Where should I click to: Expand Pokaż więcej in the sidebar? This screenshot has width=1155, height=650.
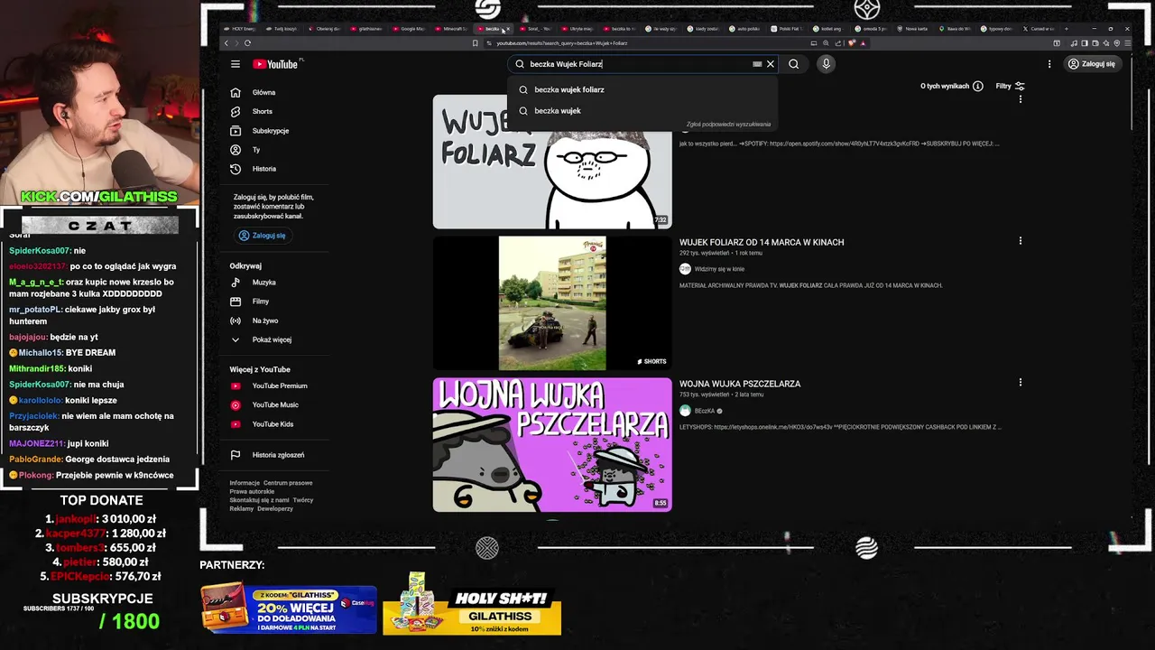271,339
